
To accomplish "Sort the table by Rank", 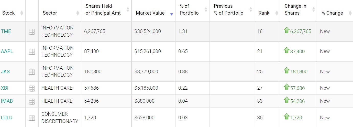I will [264, 13].
